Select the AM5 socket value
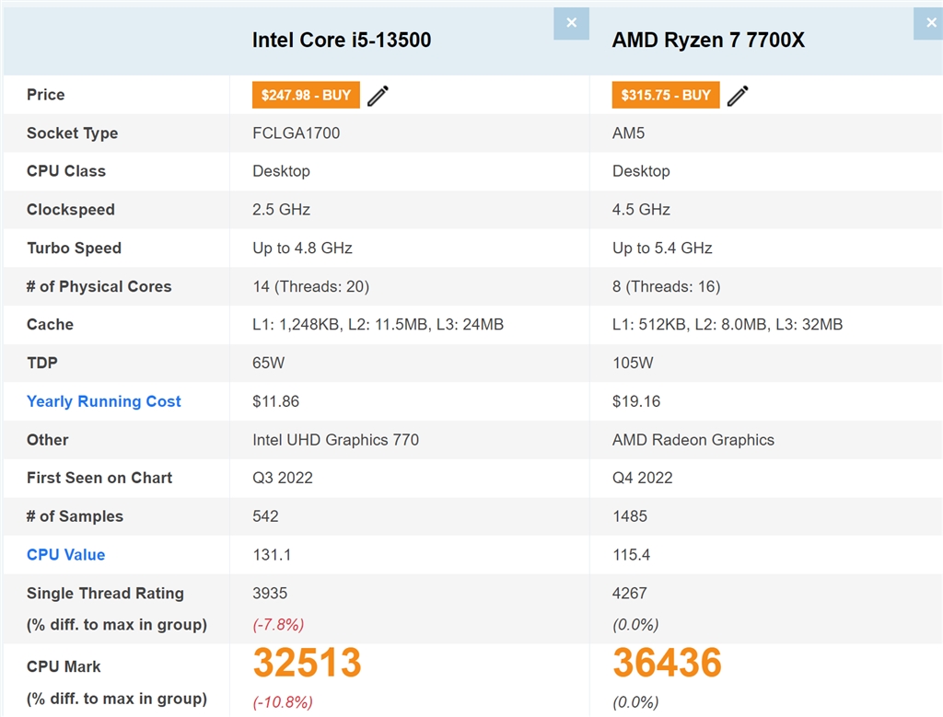This screenshot has height=717, width=943. (629, 133)
